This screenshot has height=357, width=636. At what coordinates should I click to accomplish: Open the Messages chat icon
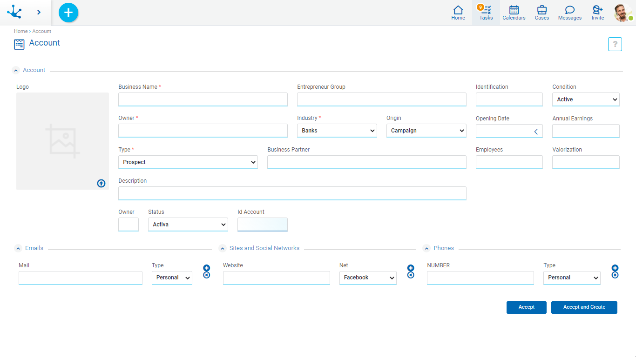click(x=570, y=13)
